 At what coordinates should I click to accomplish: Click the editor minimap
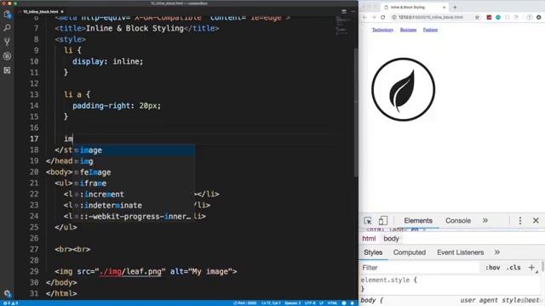click(344, 26)
